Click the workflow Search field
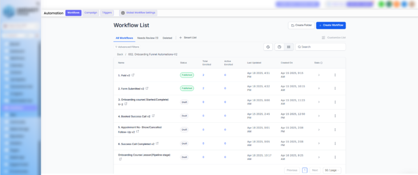 click(320, 47)
